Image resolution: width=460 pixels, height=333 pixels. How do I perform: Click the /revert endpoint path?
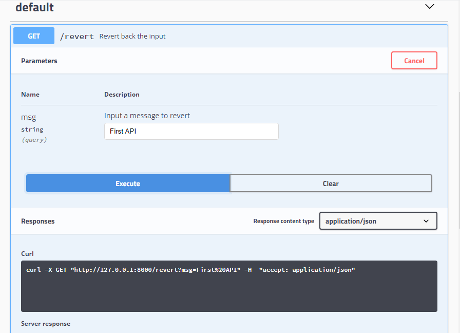click(77, 36)
